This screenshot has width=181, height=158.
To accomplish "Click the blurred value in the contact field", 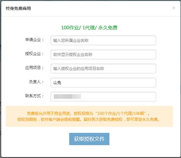I will (67, 97).
